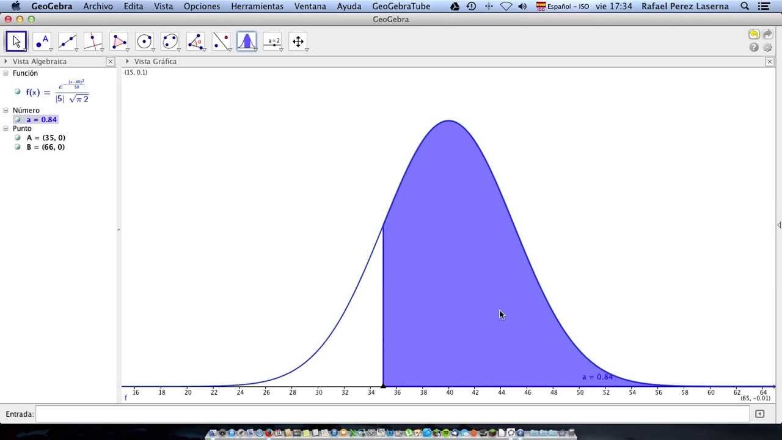
Task: Open the Settings gear icon
Action: tap(767, 47)
